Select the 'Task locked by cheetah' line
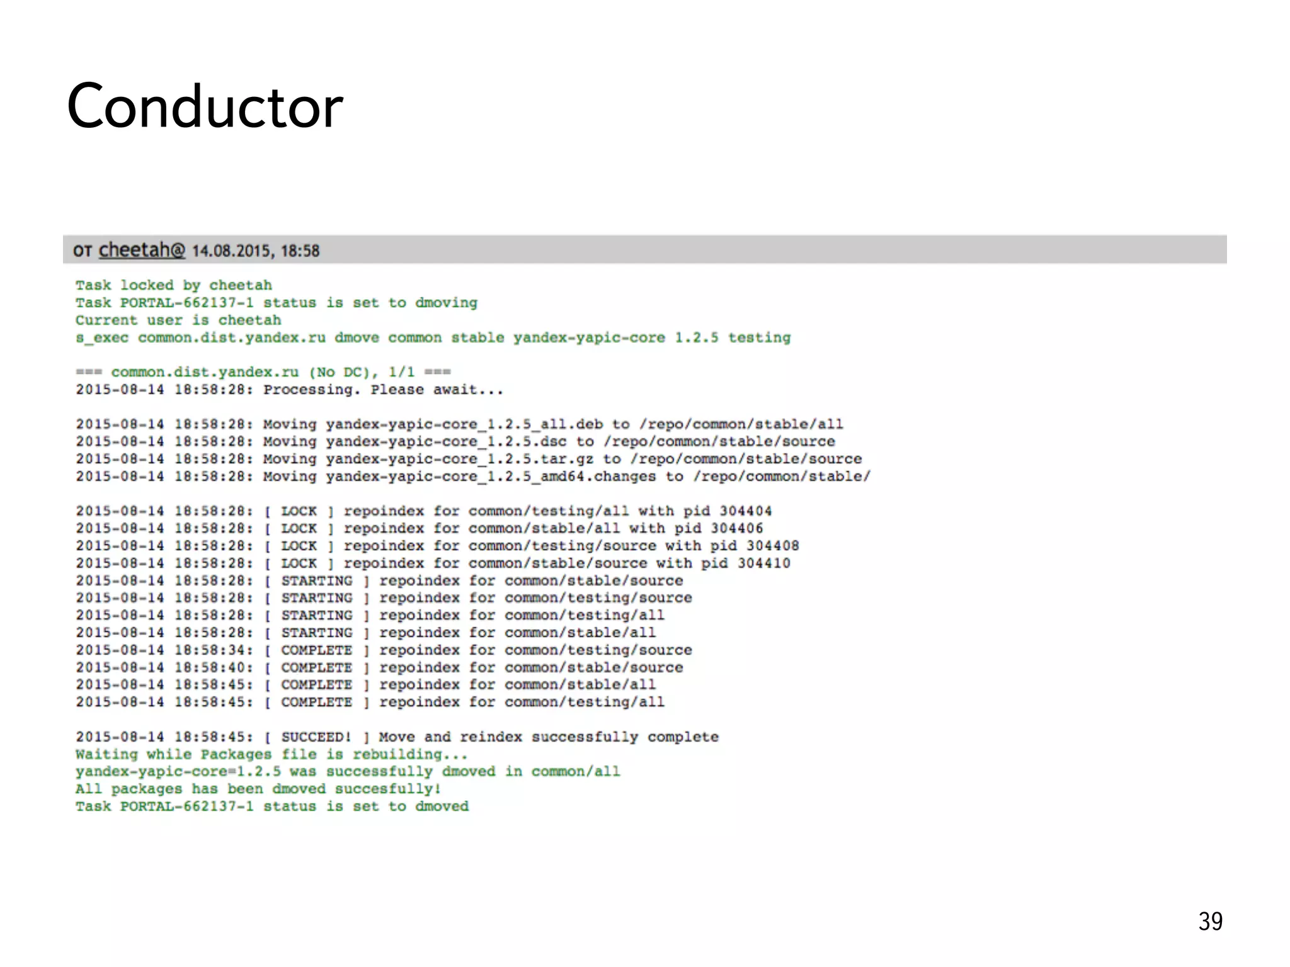The image size is (1290, 967). (x=174, y=285)
